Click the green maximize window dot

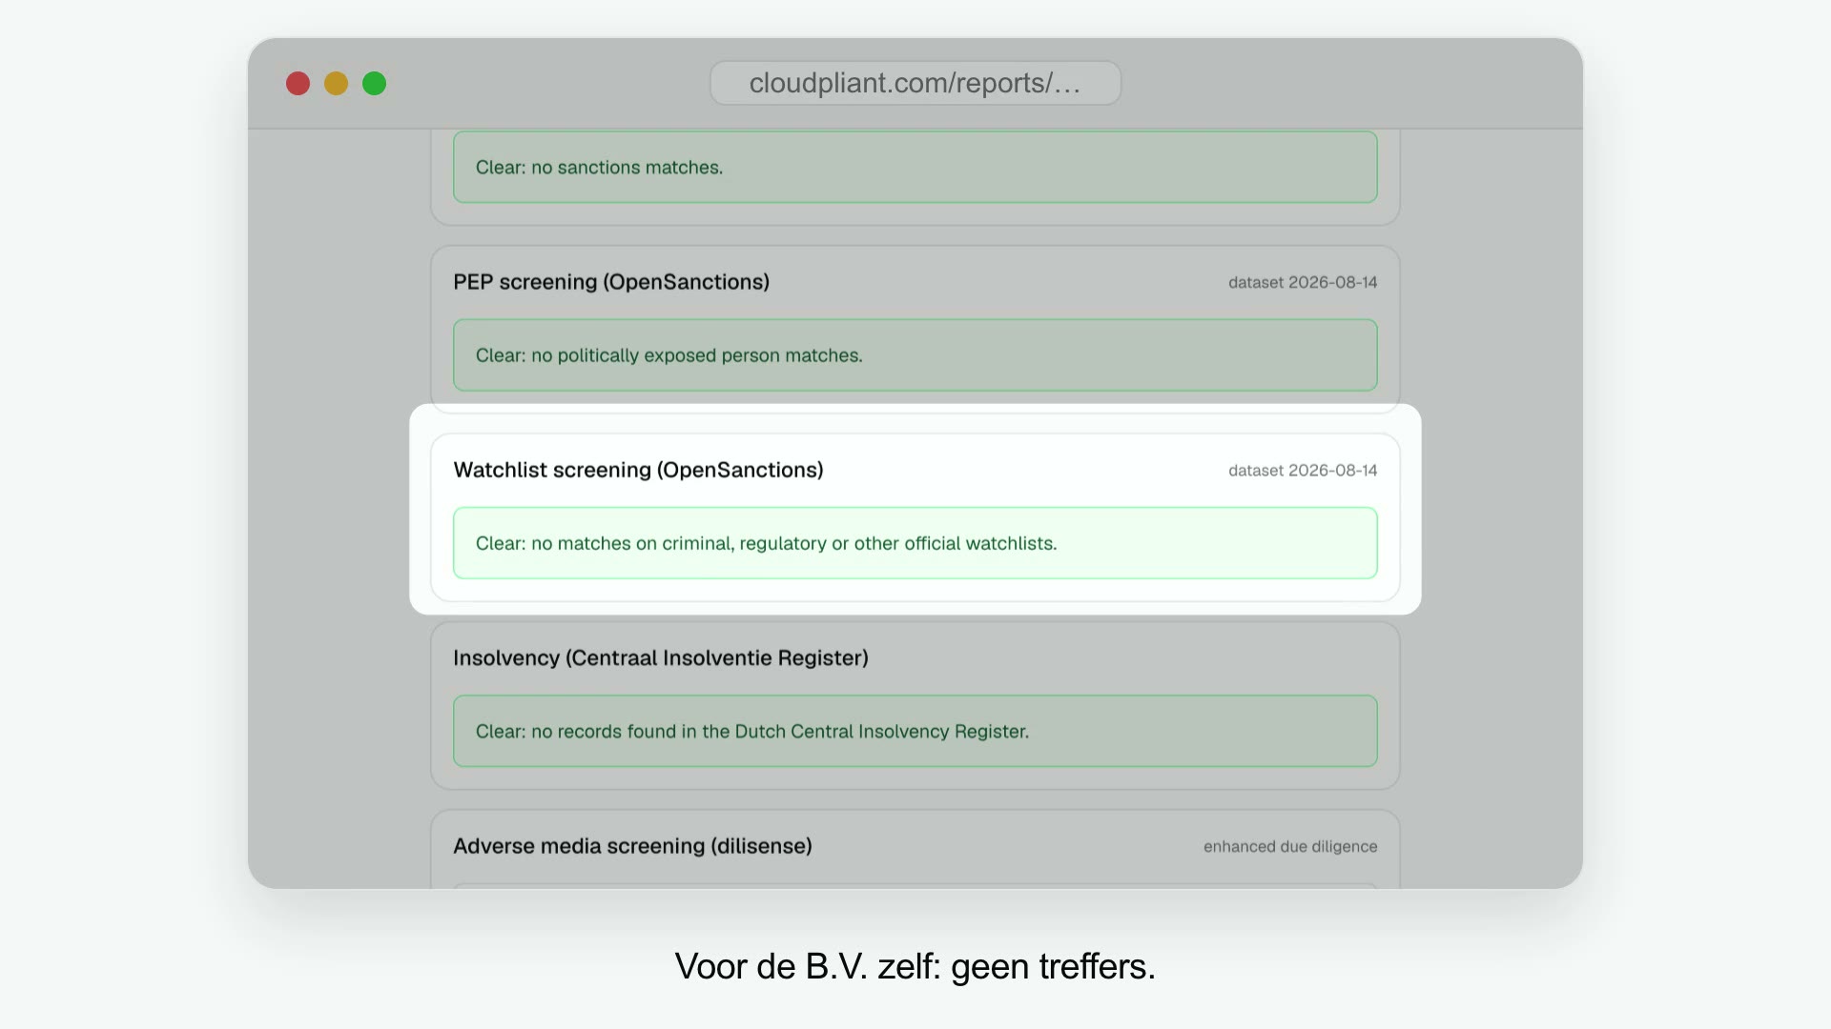click(374, 84)
